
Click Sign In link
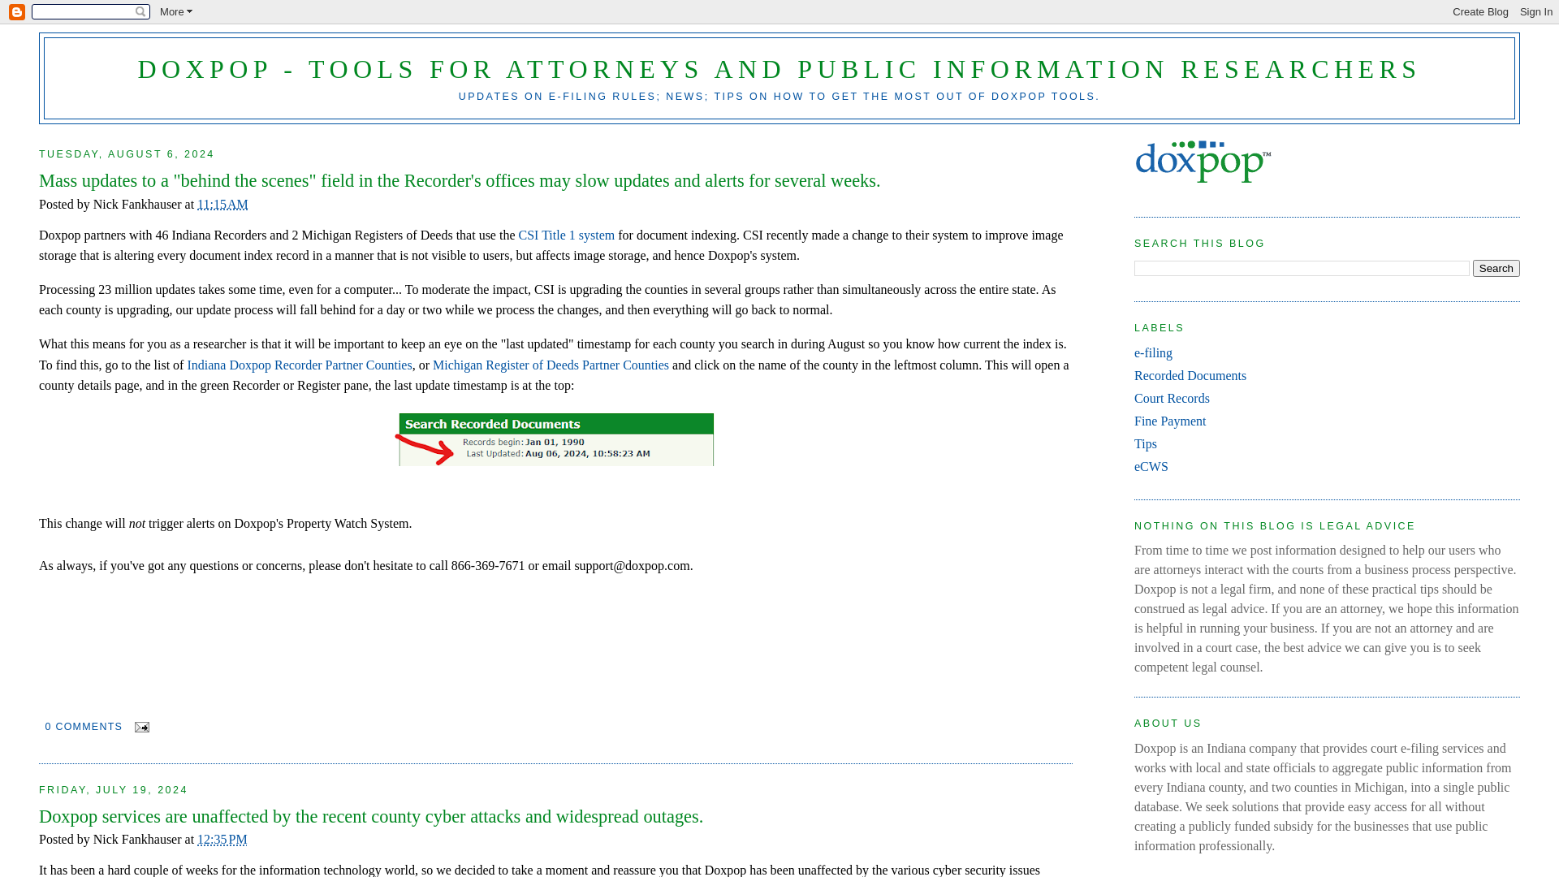tap(1535, 11)
